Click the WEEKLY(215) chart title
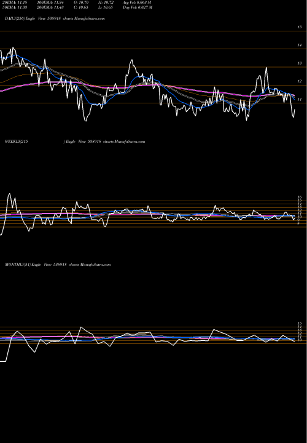The width and height of the screenshot is (307, 443). coord(75,142)
